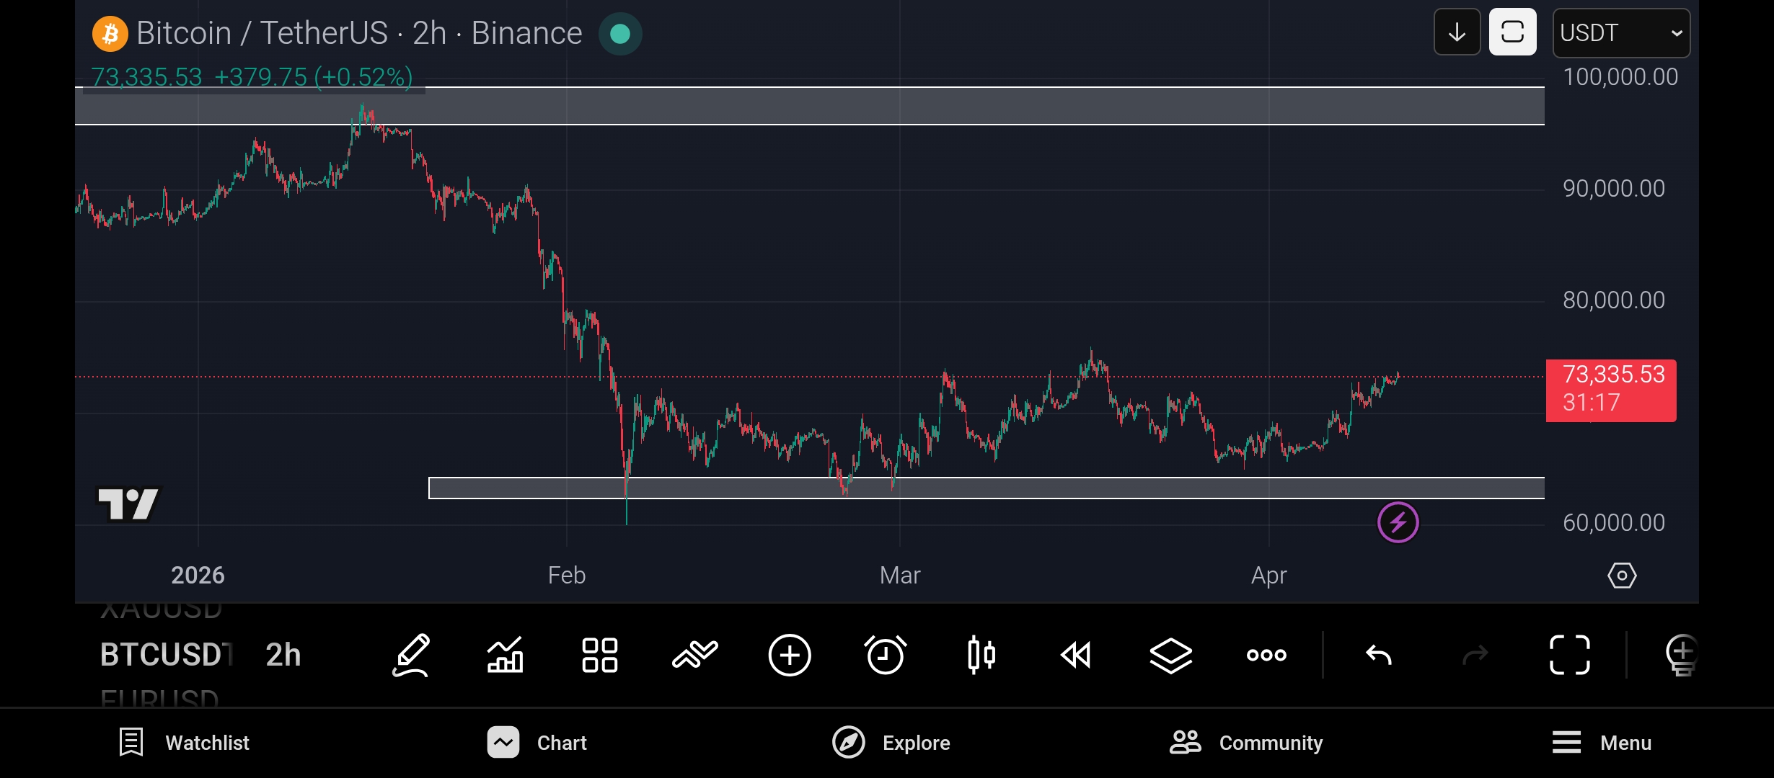Undo the last chart action

[1379, 655]
